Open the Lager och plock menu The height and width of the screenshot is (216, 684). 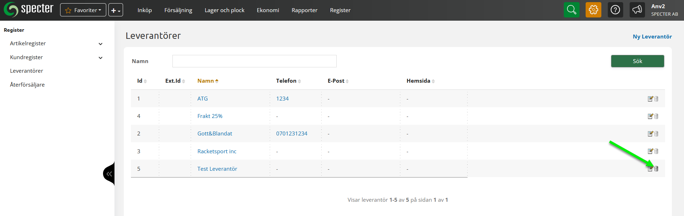224,10
